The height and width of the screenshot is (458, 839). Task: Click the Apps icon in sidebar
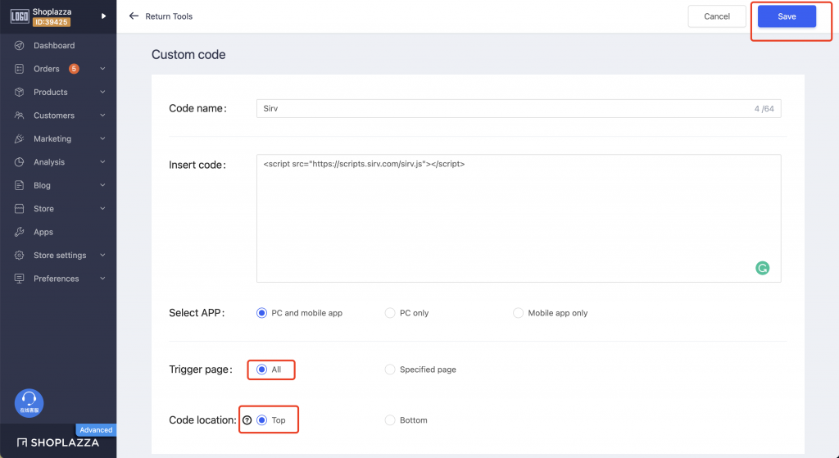pos(19,233)
